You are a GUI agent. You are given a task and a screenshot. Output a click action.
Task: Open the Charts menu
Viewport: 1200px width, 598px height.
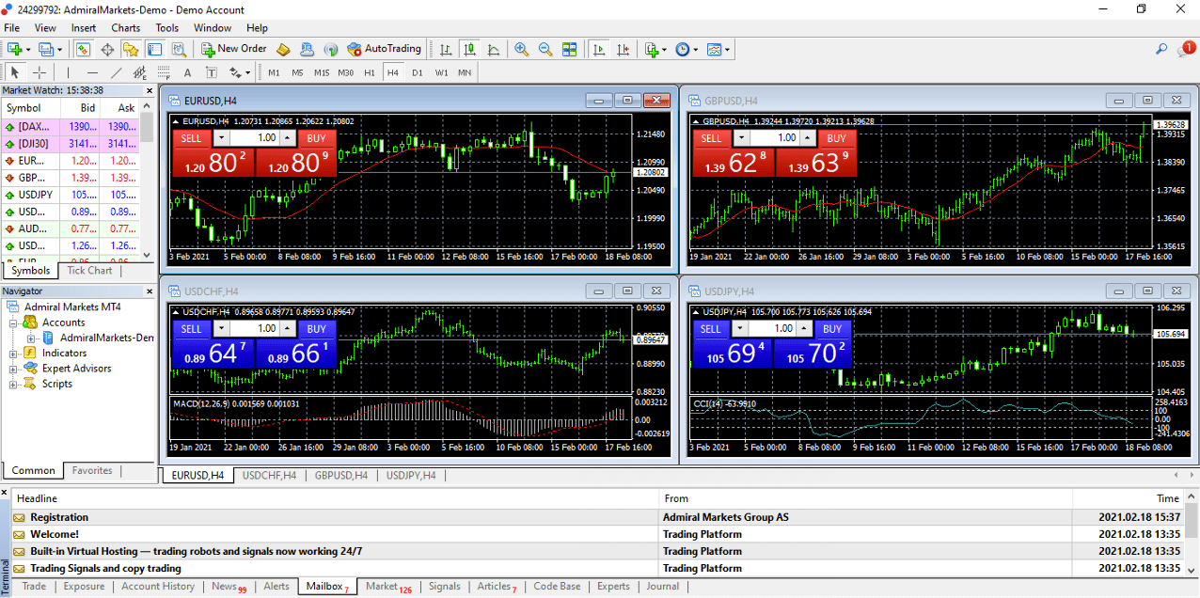click(x=125, y=27)
